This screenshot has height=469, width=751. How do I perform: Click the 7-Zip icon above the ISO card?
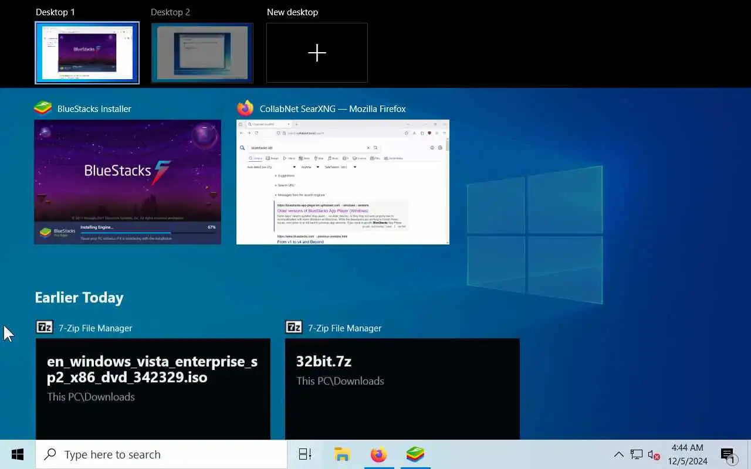(x=44, y=327)
